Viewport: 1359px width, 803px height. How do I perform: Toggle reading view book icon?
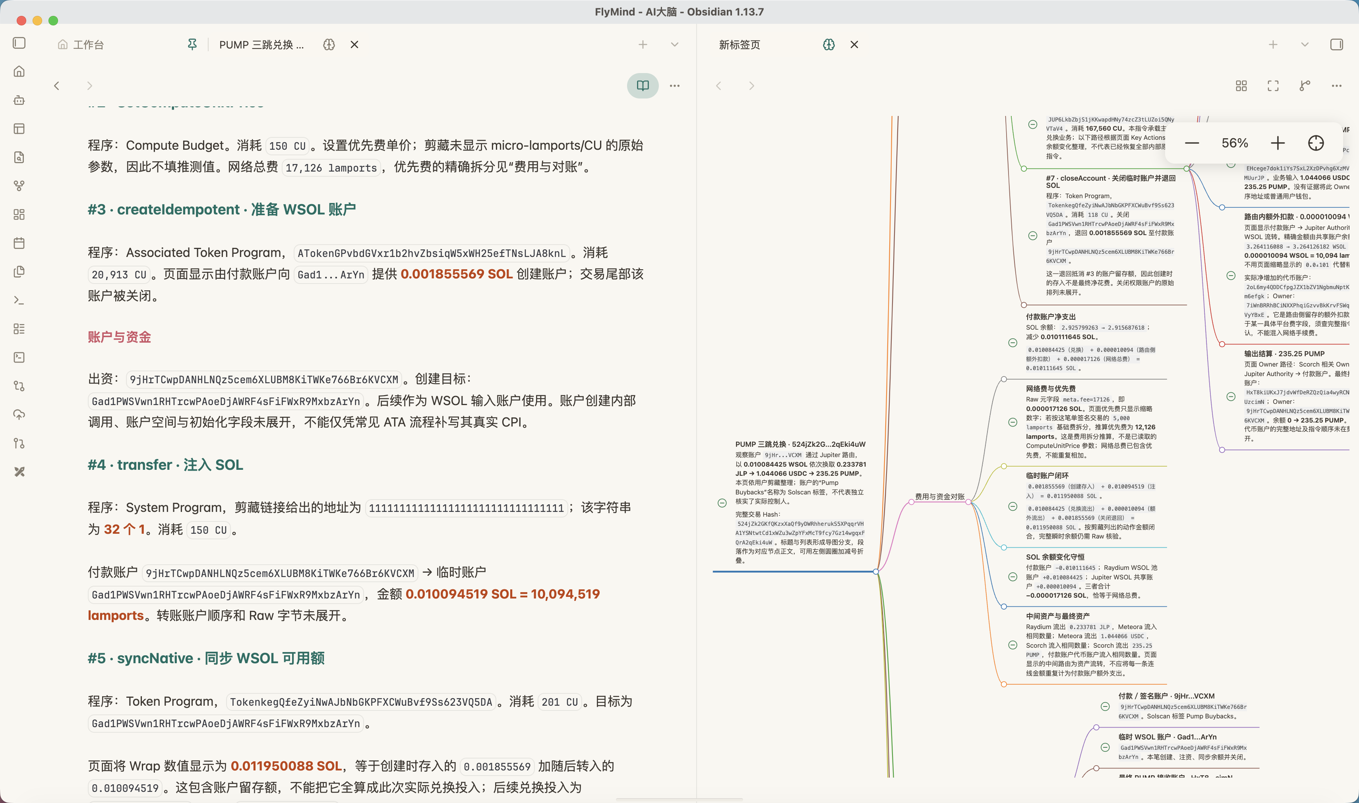pyautogui.click(x=643, y=85)
